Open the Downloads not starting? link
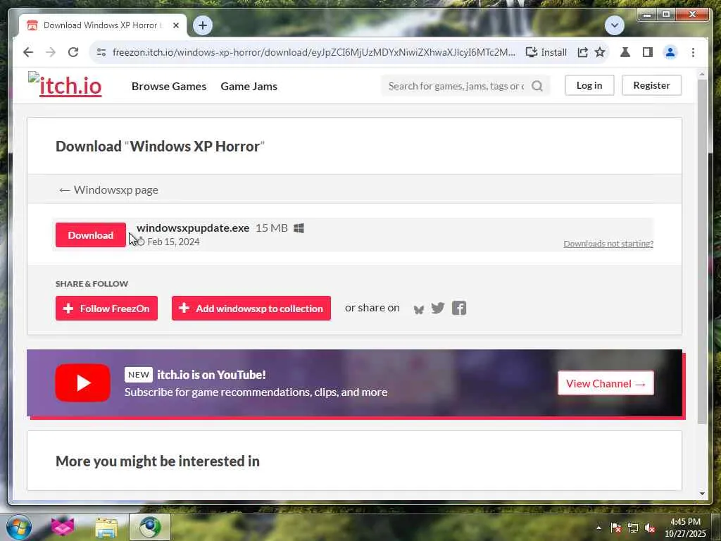This screenshot has height=541, width=721. 608,243
